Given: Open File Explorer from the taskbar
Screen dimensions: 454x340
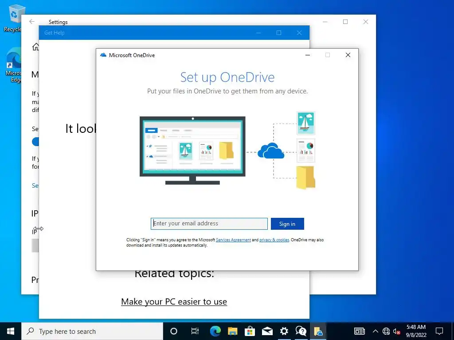Looking at the screenshot, I should (232, 331).
